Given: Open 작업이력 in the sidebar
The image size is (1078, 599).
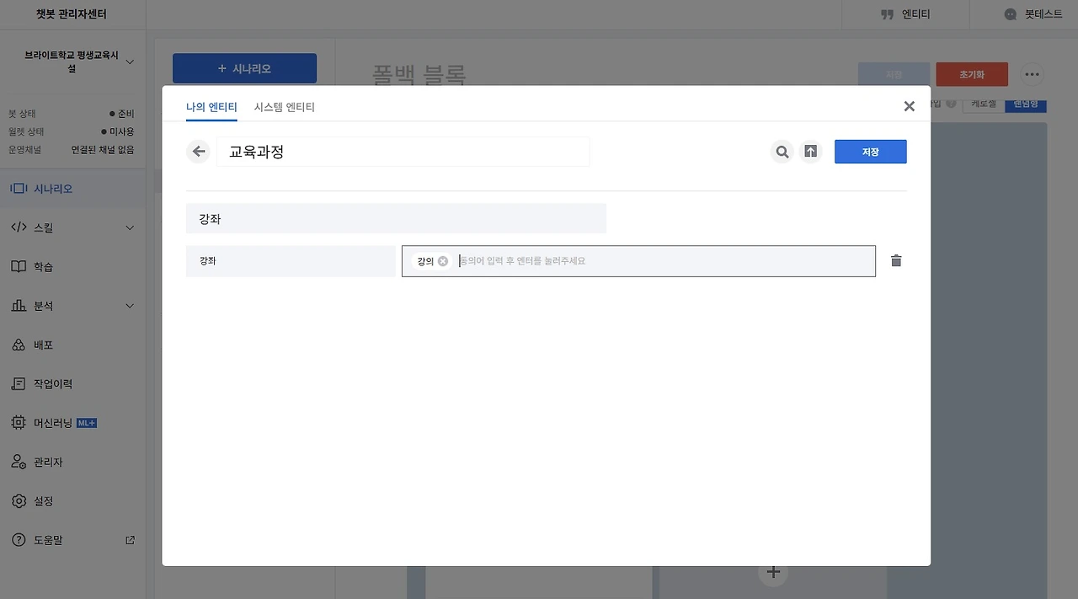Looking at the screenshot, I should 72,383.
